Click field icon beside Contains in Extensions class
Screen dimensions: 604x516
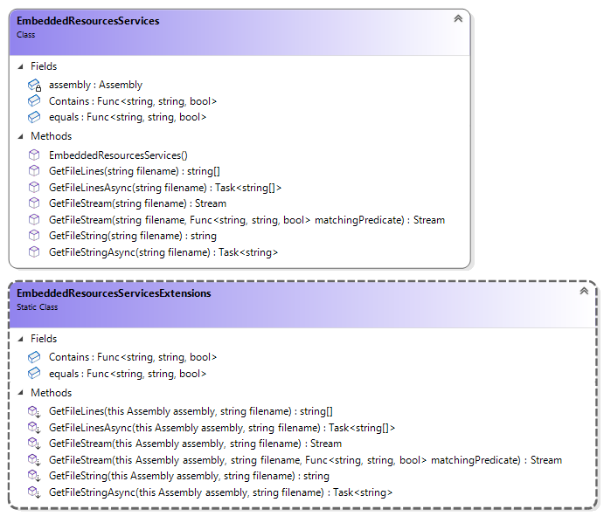coord(34,357)
